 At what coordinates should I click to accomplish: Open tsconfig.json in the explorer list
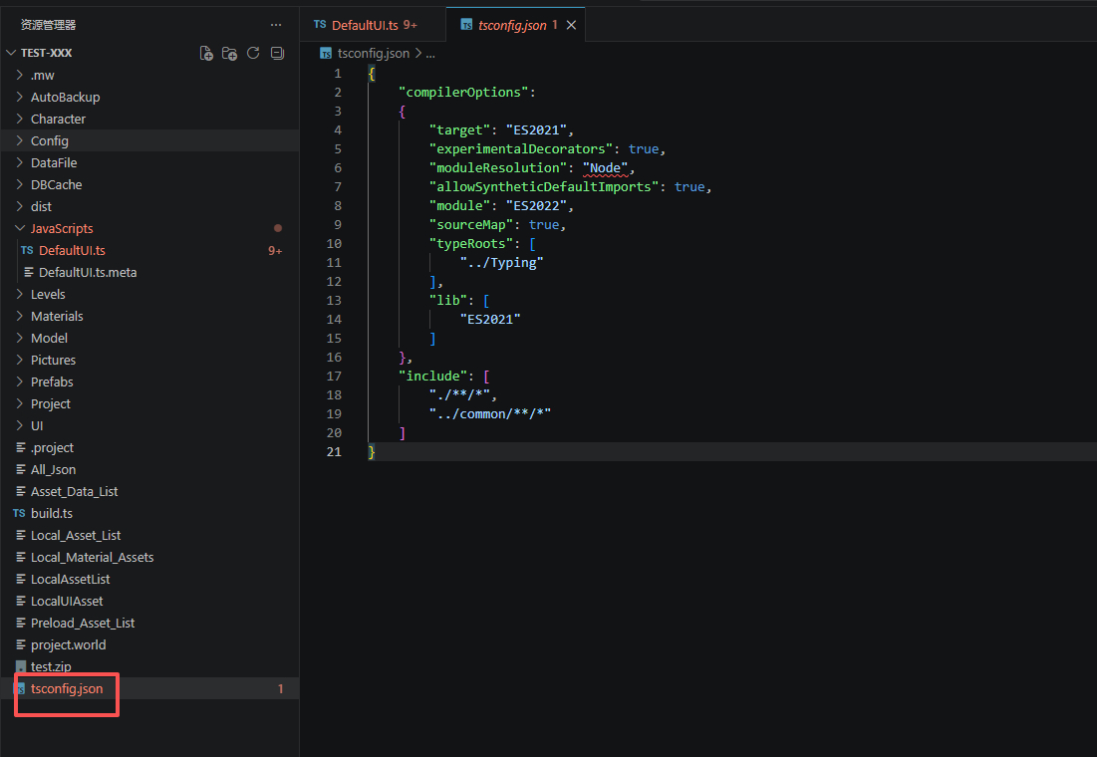66,688
